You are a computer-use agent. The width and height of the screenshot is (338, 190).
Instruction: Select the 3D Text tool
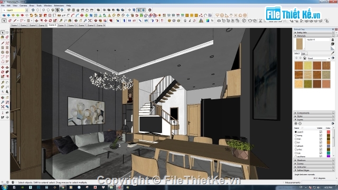point(7,92)
